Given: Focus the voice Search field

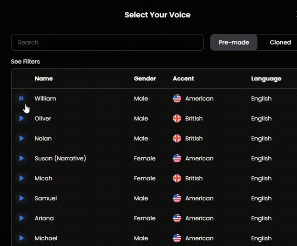Looking at the screenshot, I should 107,43.
